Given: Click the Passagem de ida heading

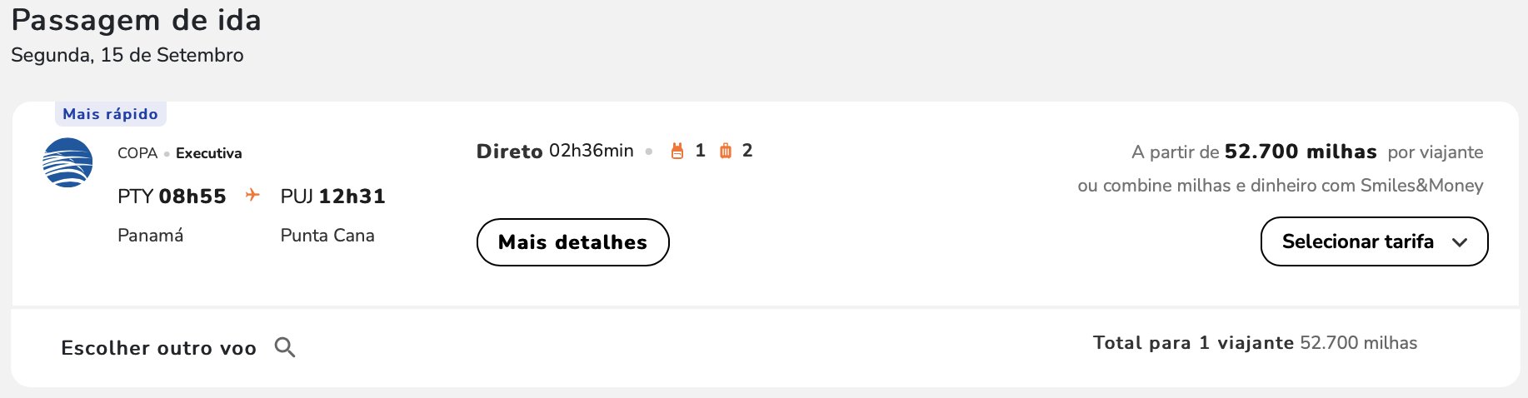Looking at the screenshot, I should pyautogui.click(x=137, y=20).
